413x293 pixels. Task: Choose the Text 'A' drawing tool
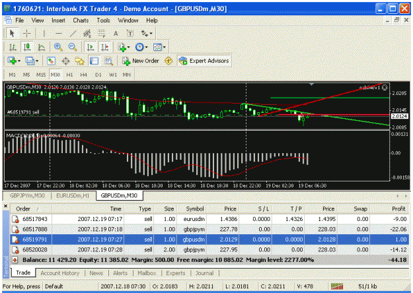(116, 34)
